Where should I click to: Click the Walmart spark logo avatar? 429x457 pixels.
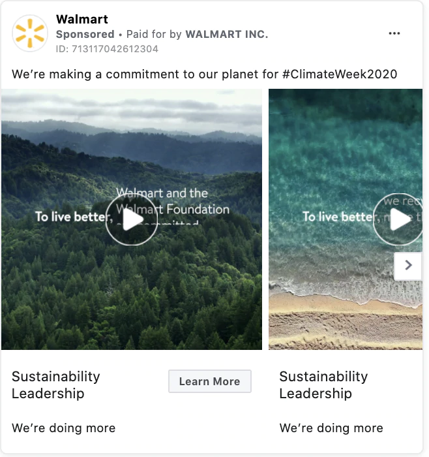pos(30,33)
